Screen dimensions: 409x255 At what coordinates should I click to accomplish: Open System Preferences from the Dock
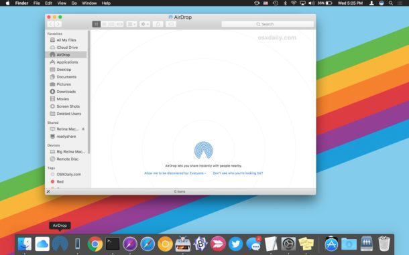(x=288, y=244)
